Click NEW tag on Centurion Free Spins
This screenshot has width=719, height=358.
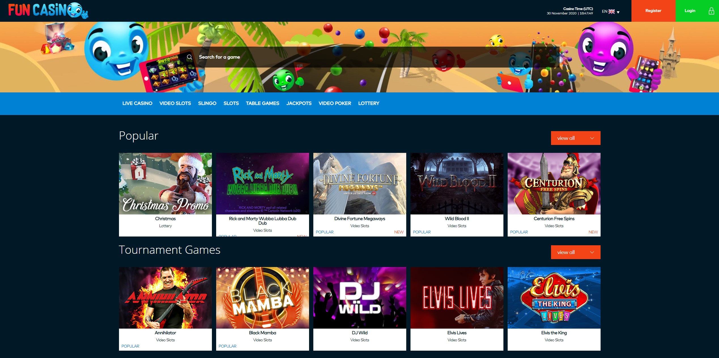click(x=593, y=232)
